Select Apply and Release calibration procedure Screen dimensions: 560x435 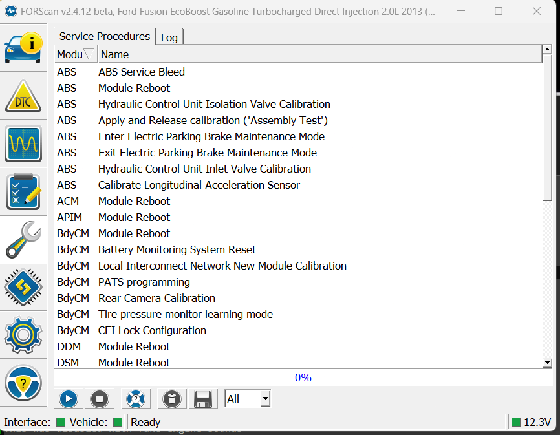click(x=298, y=120)
